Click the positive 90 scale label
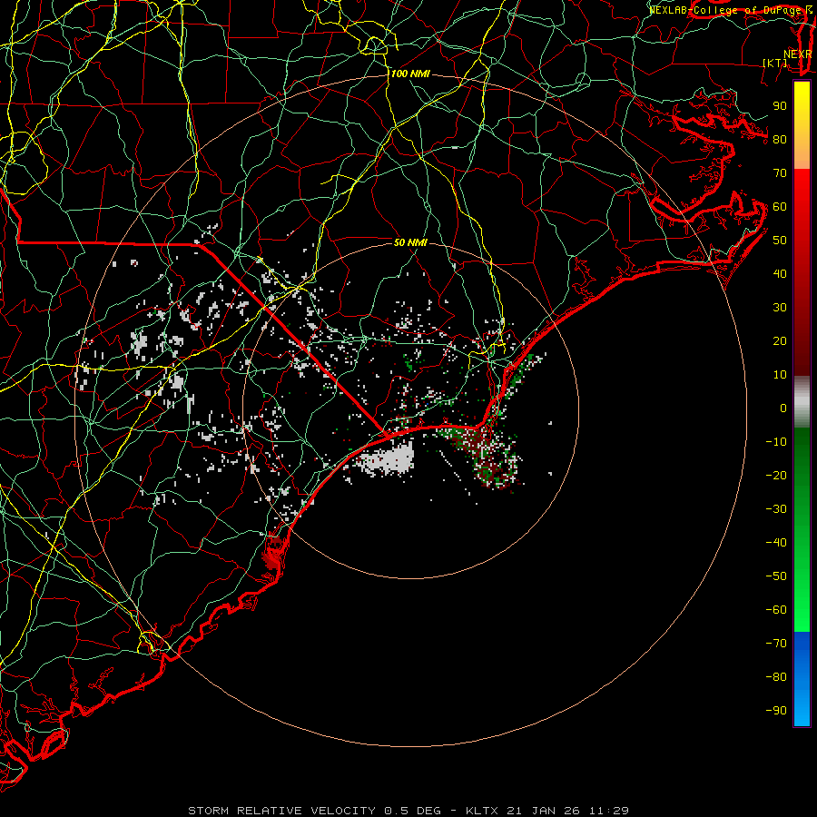817x817 pixels. (x=780, y=106)
